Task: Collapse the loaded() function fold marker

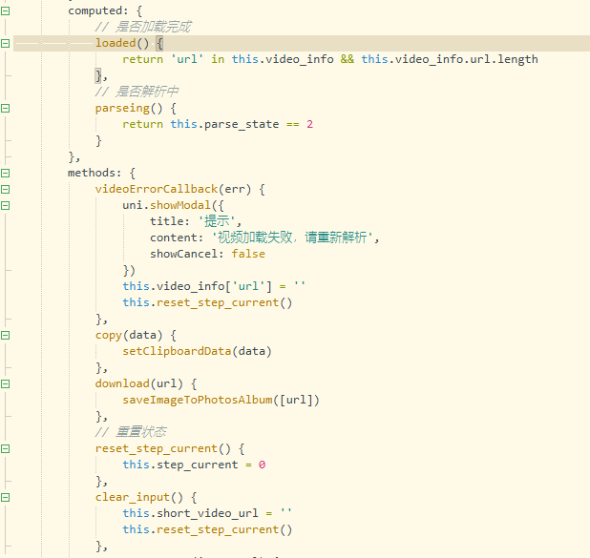Action: pos(7,43)
